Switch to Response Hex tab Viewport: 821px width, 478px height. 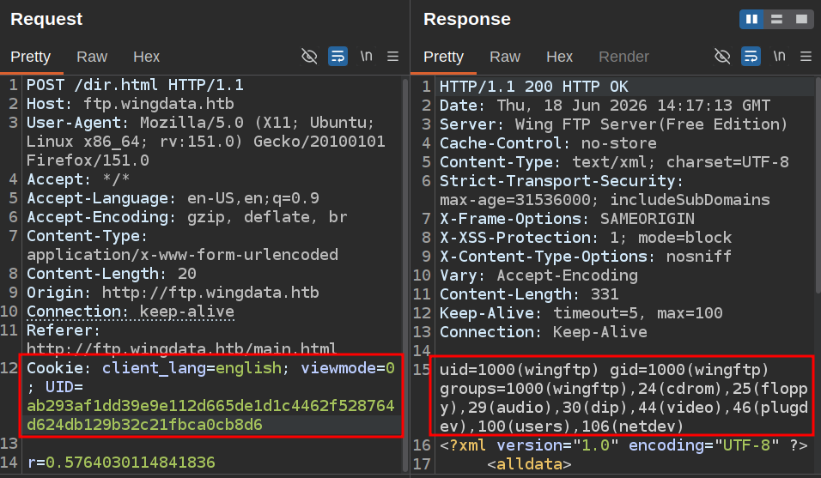[x=559, y=57]
